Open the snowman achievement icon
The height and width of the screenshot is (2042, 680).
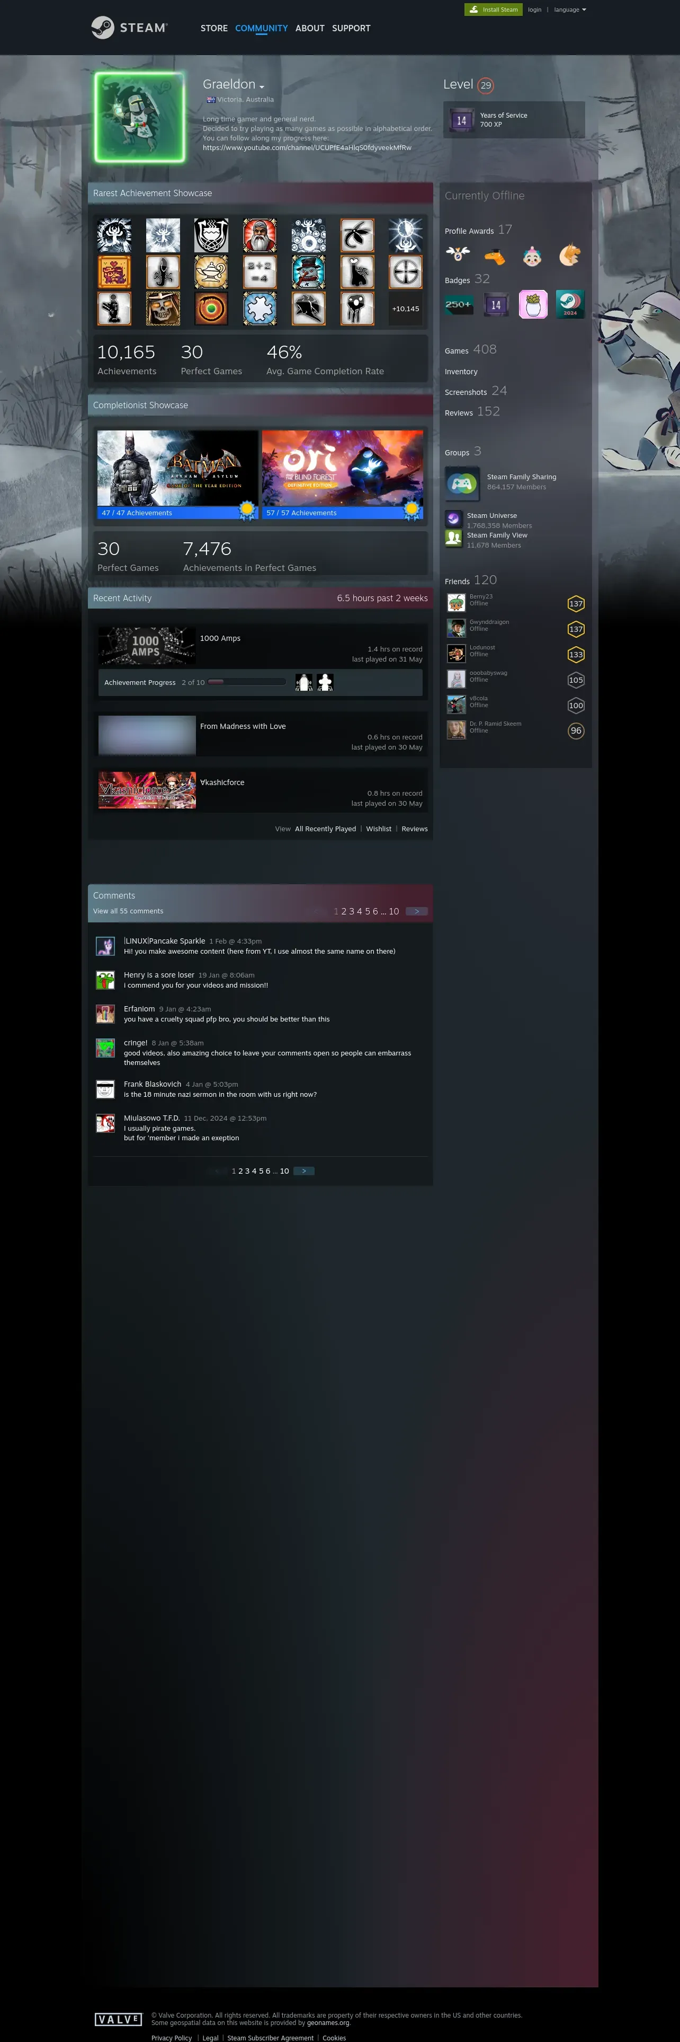click(308, 272)
